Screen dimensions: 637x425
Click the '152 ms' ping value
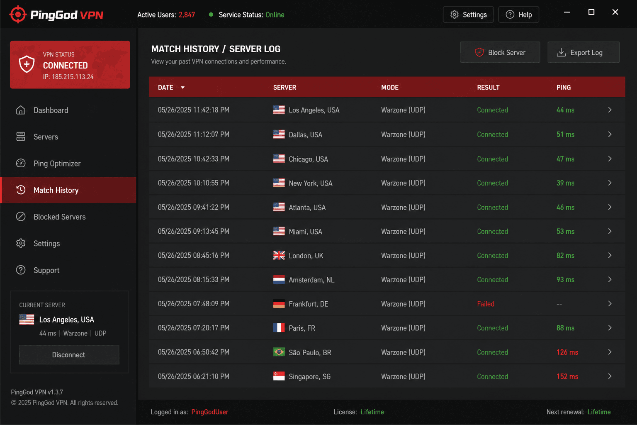pyautogui.click(x=567, y=376)
